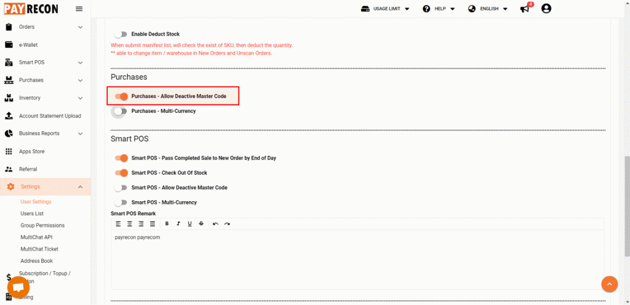Click the Help question mark icon
630x305 pixels.
[426, 9]
